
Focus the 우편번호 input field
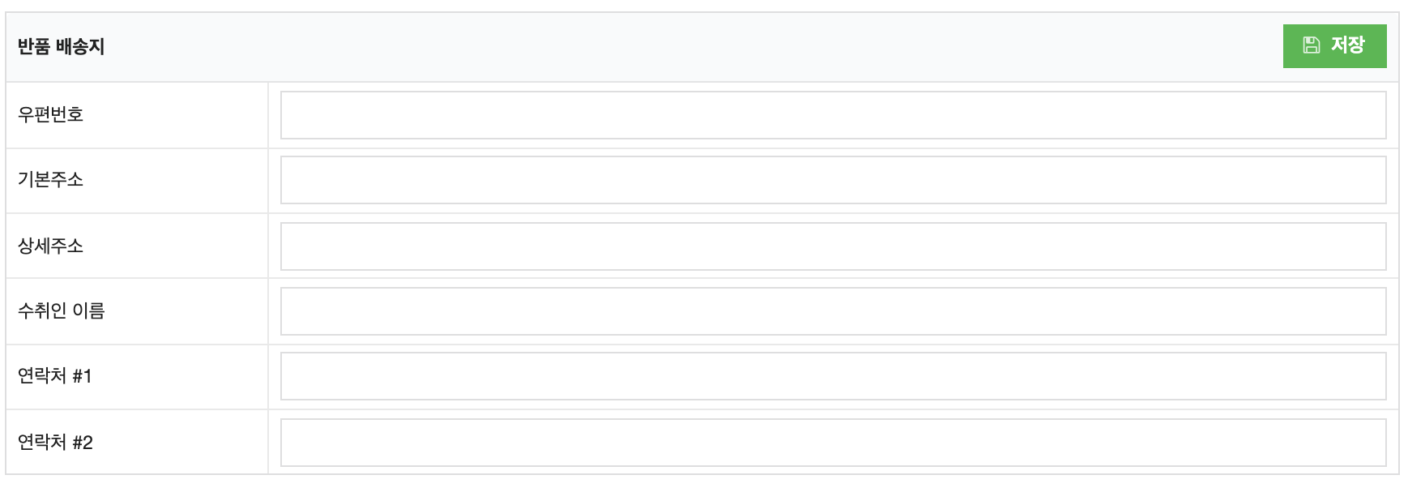833,115
